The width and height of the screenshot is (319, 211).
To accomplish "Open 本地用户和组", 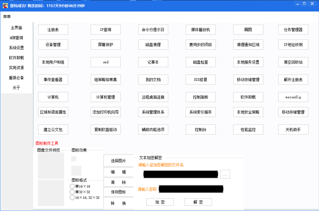I will tap(53, 62).
